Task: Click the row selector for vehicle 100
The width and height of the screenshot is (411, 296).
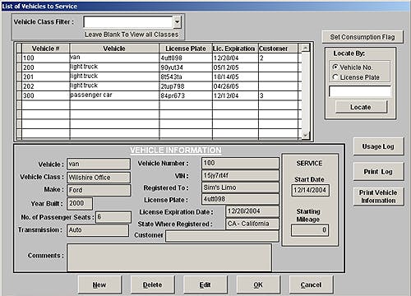Action: point(19,58)
